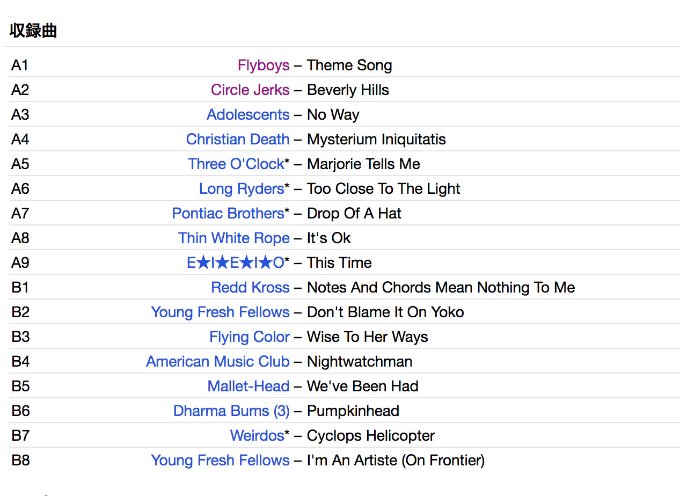
Task: Click the Weirdos artist link
Action: [x=257, y=436]
